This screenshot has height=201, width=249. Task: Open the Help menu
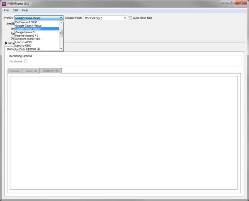pyautogui.click(x=25, y=10)
